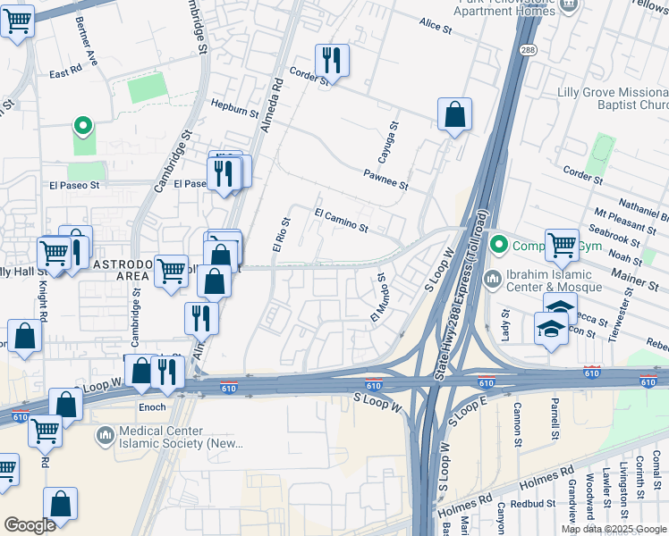This screenshot has width=669, height=536.
Task: Click the grocery cart marker near Mainer St
Action: pyautogui.click(x=562, y=246)
